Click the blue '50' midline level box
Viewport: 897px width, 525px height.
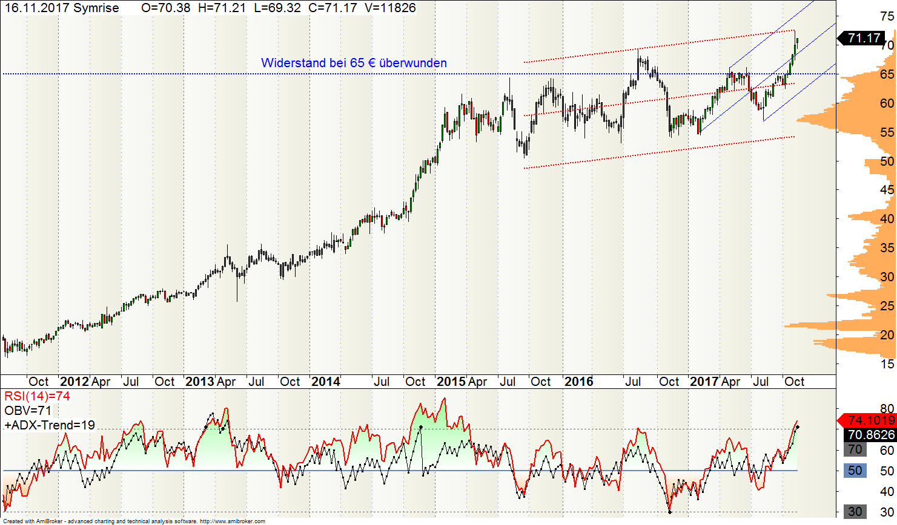(855, 471)
